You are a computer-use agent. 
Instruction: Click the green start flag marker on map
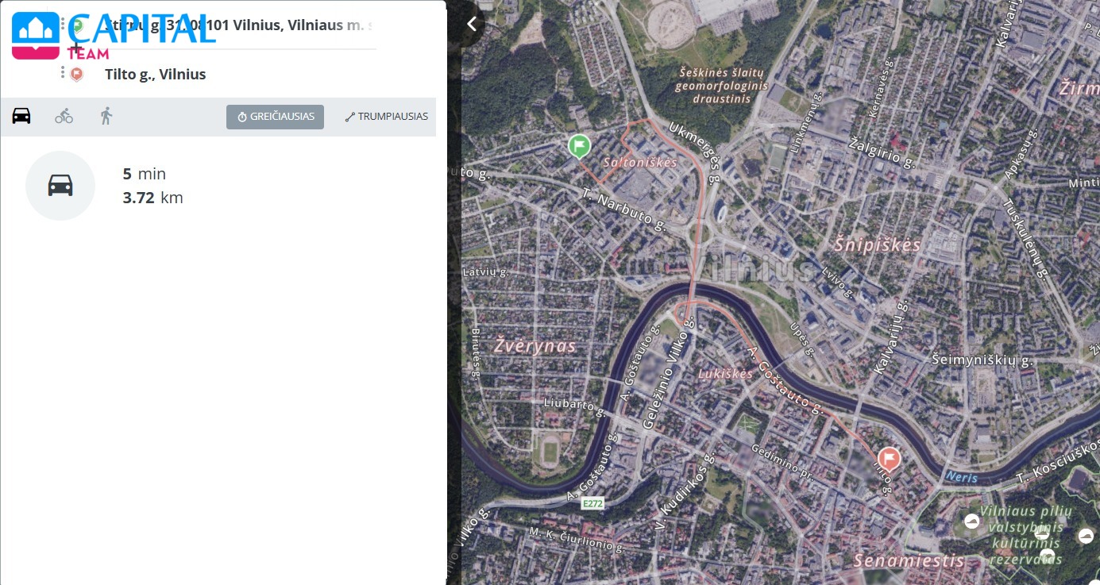click(579, 146)
